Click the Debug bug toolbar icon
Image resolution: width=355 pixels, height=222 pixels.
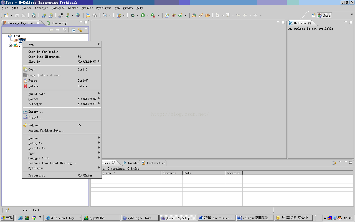133,15
